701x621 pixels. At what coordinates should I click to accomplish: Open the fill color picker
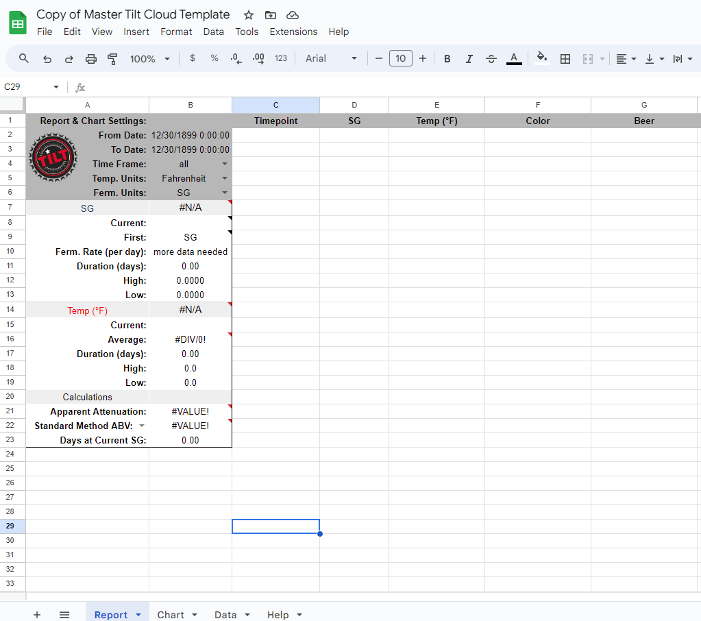pyautogui.click(x=542, y=59)
